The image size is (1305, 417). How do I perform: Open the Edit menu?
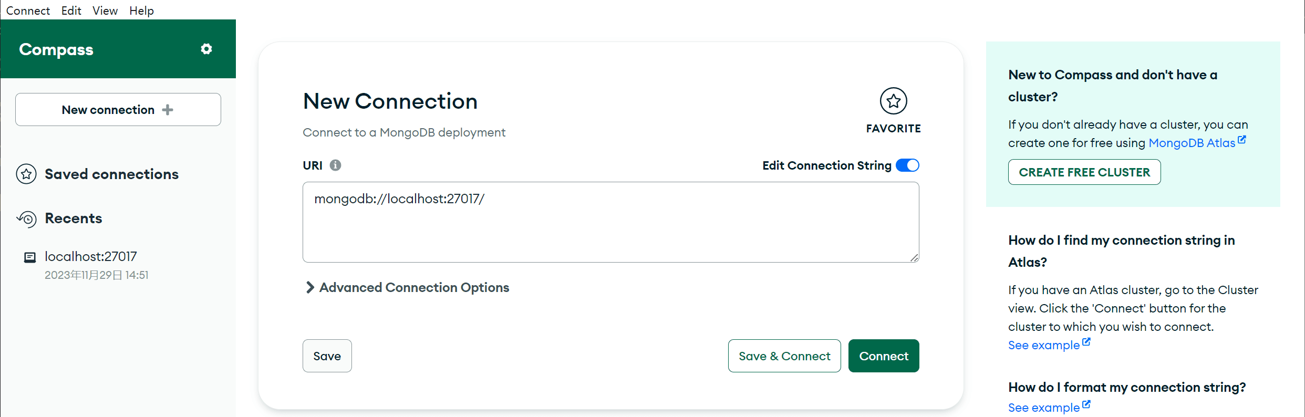(71, 11)
